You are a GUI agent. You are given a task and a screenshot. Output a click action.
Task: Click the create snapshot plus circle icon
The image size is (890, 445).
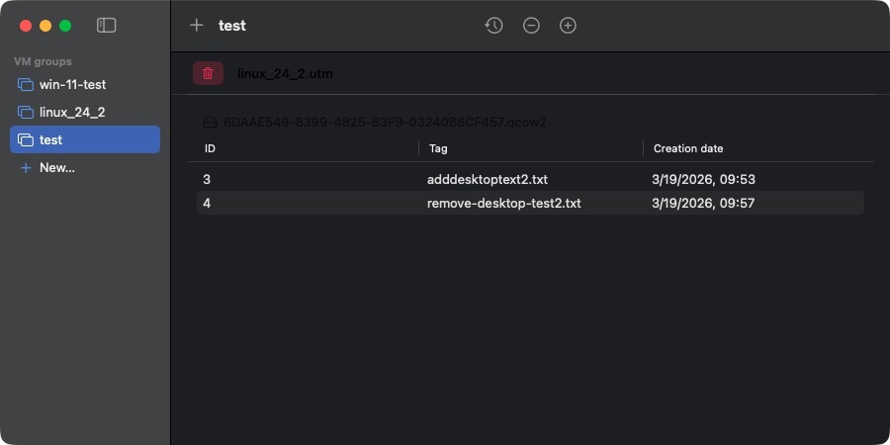(568, 26)
